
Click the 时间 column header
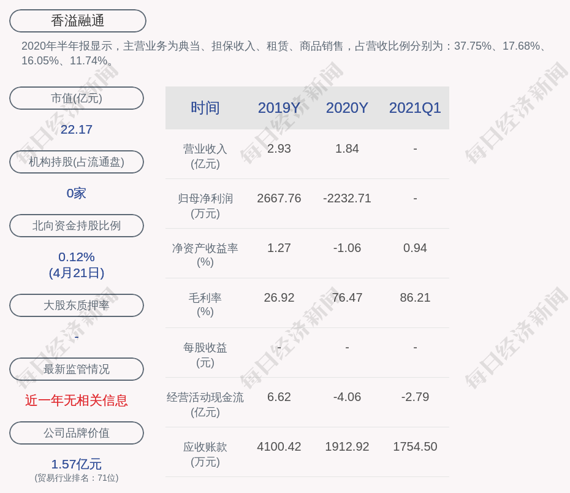click(205, 108)
